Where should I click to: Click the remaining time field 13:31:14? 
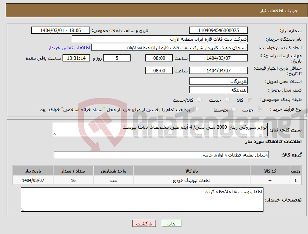(x=76, y=58)
